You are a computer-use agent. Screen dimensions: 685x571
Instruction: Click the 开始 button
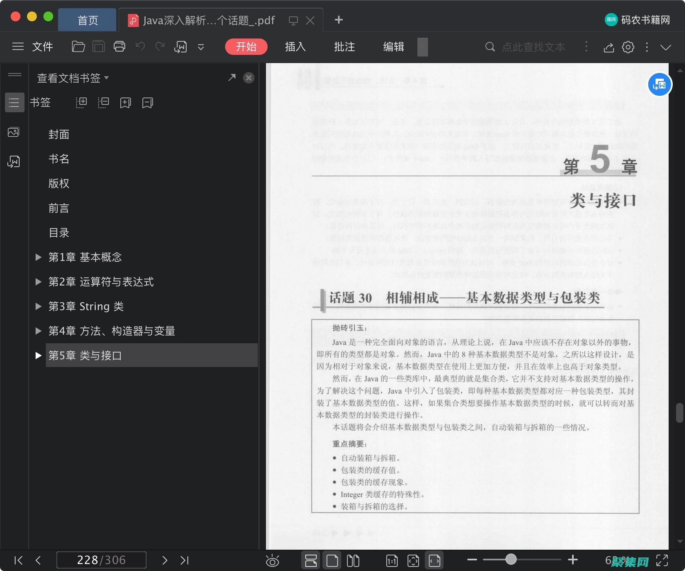click(x=246, y=47)
